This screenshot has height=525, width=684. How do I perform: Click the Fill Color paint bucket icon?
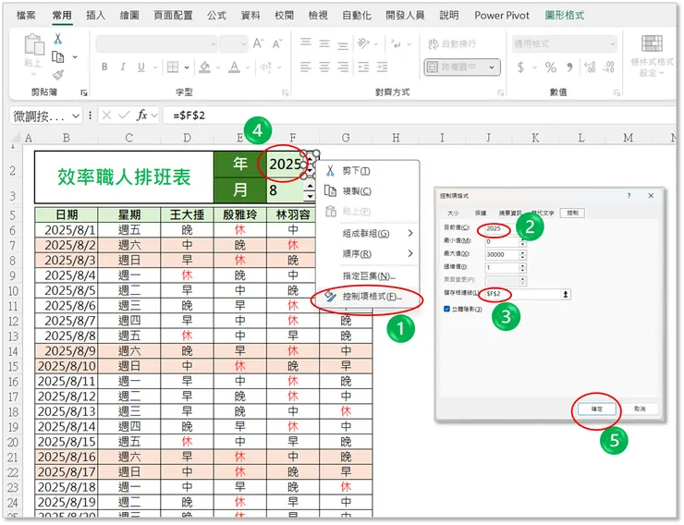coord(204,67)
